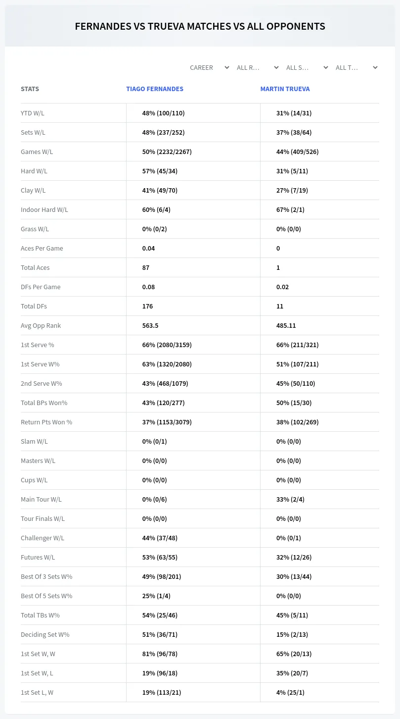This screenshot has height=719, width=400.
Task: Open Martin Trueva player link
Action: click(x=285, y=89)
